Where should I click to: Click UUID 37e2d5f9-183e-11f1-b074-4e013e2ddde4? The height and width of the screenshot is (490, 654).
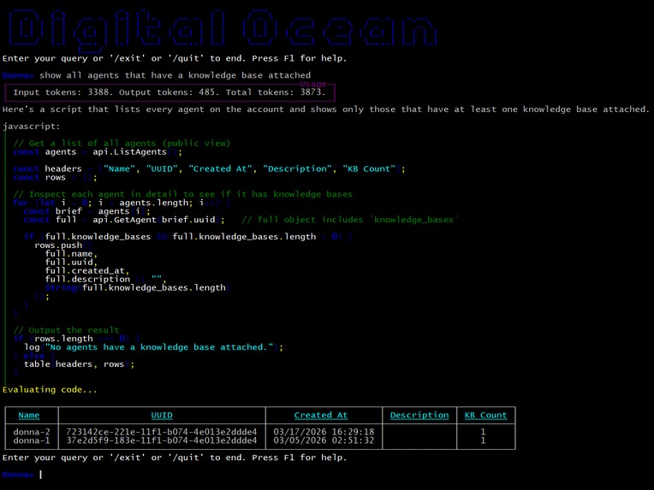(x=162, y=440)
